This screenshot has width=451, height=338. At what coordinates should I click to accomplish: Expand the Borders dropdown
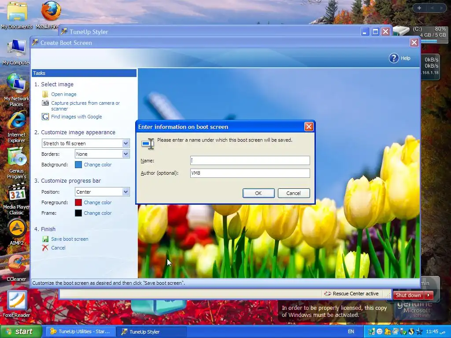126,154
